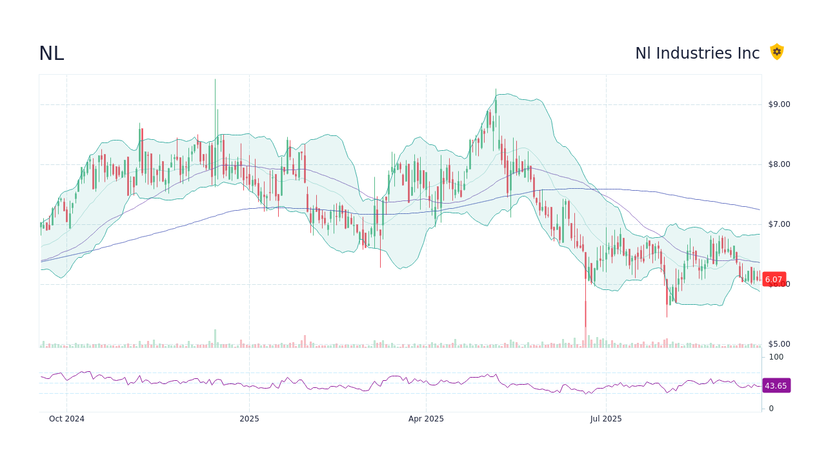Click the Apr 2025 date axis label
Screen dimensions: 826x464
point(426,419)
